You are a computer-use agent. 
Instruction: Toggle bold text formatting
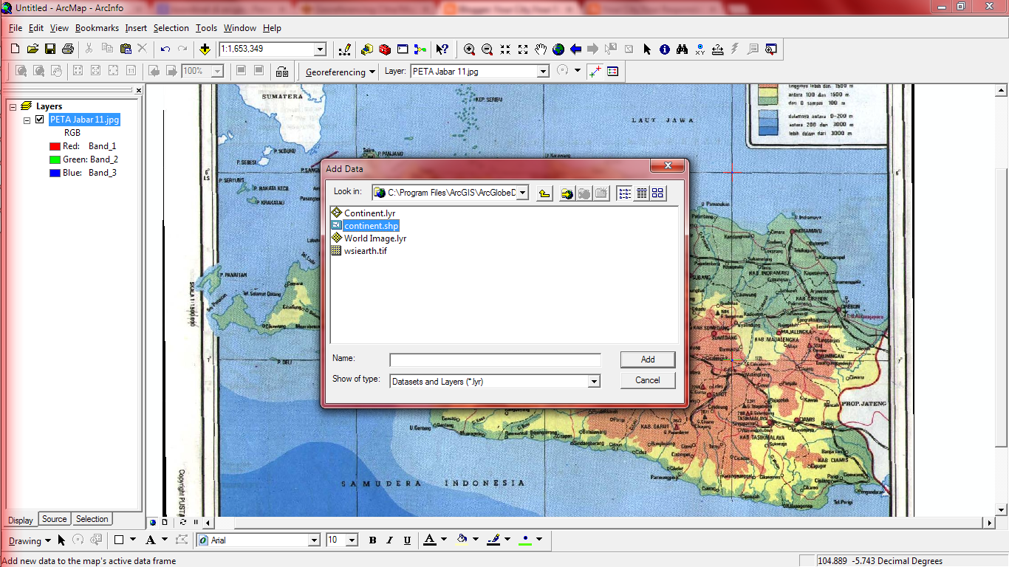click(372, 540)
